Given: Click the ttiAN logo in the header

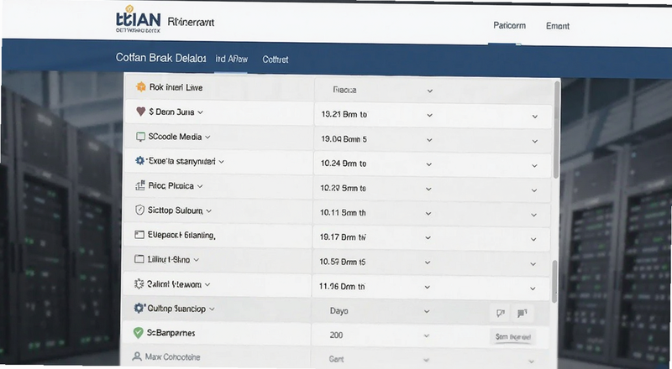Looking at the screenshot, I should [138, 19].
